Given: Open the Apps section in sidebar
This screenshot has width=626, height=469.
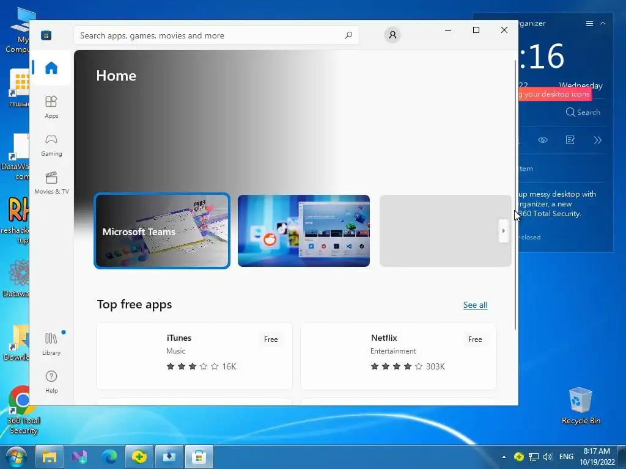Looking at the screenshot, I should click(51, 107).
